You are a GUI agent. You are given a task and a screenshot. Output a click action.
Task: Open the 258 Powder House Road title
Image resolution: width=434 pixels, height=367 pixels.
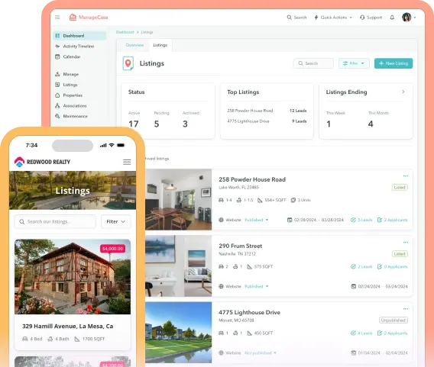click(x=252, y=179)
